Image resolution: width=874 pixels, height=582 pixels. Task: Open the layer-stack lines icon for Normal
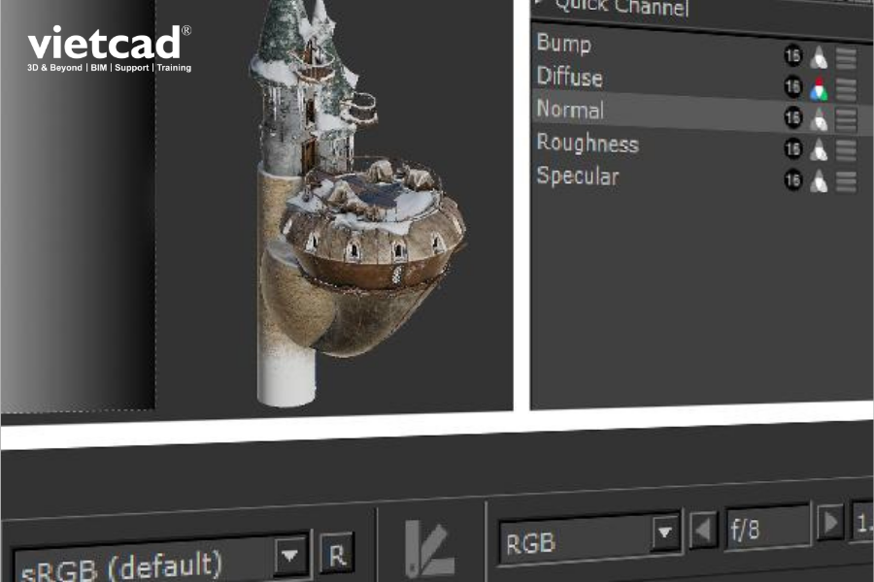(846, 120)
